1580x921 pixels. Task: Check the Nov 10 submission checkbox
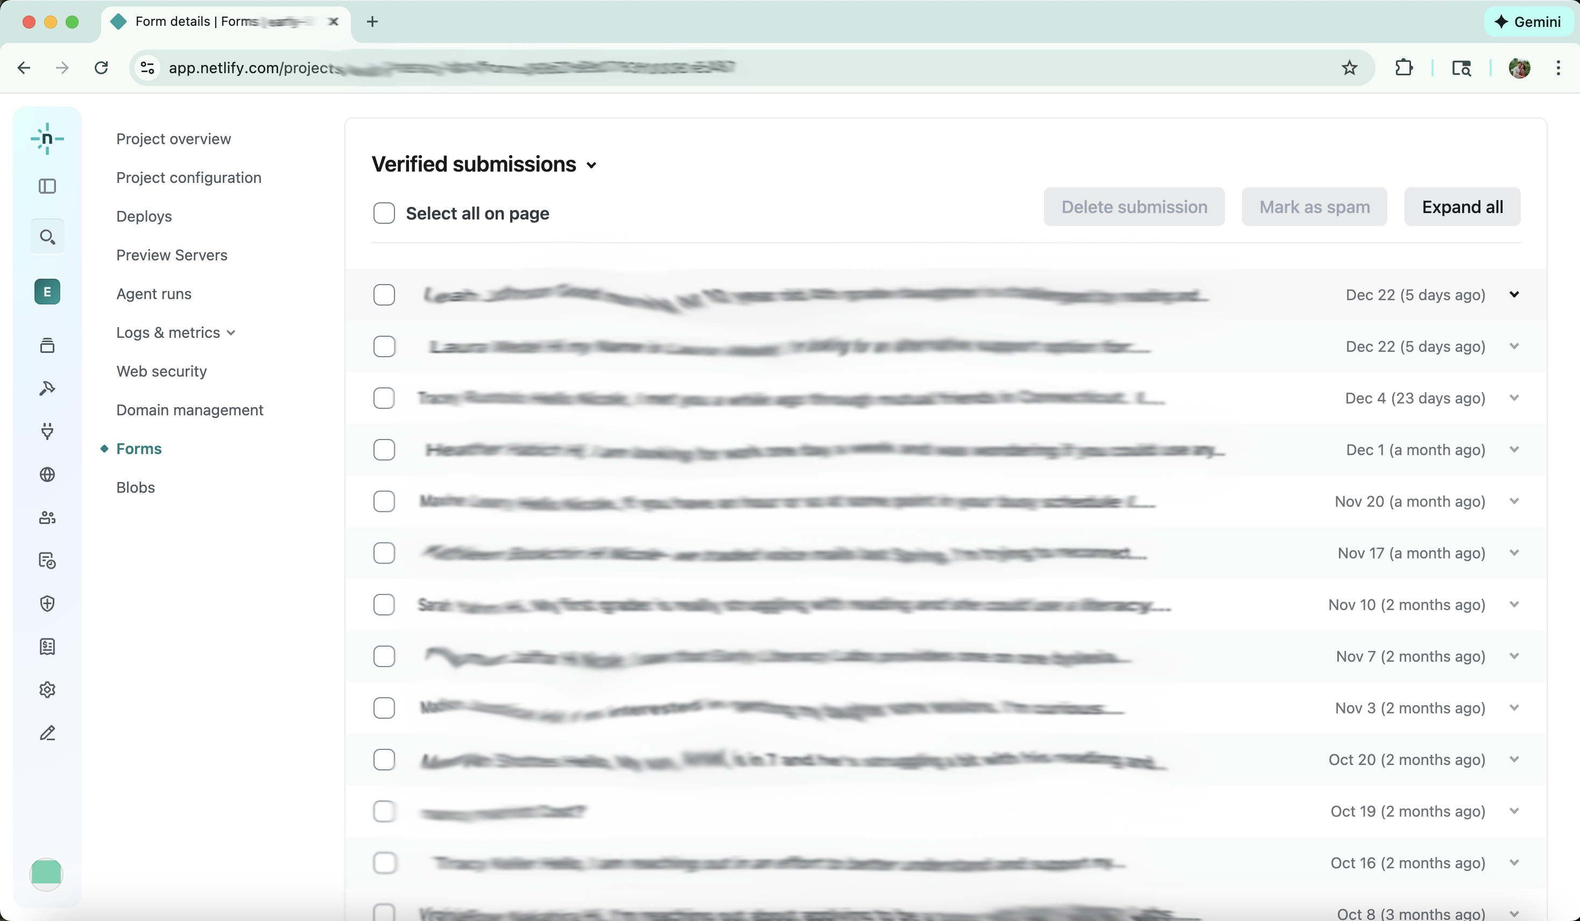384,604
